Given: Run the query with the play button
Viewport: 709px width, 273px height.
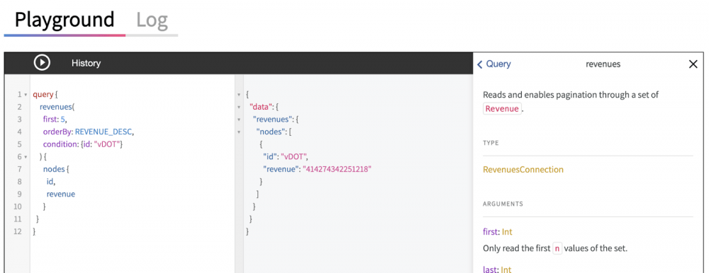Looking at the screenshot, I should (x=42, y=63).
